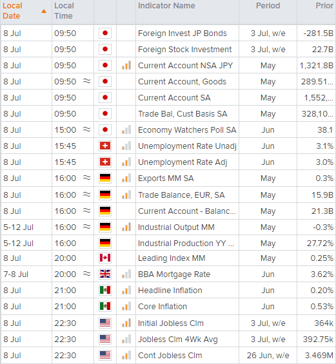The height and width of the screenshot is (364, 336).
Task: Select the Cont Jobless Clm row
Action: pyautogui.click(x=168, y=356)
